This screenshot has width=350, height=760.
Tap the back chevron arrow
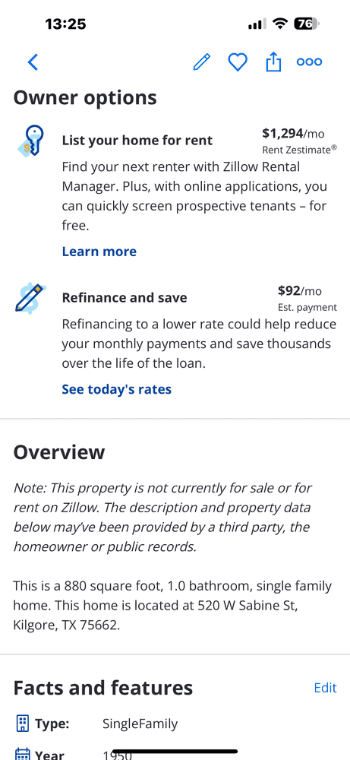[33, 62]
